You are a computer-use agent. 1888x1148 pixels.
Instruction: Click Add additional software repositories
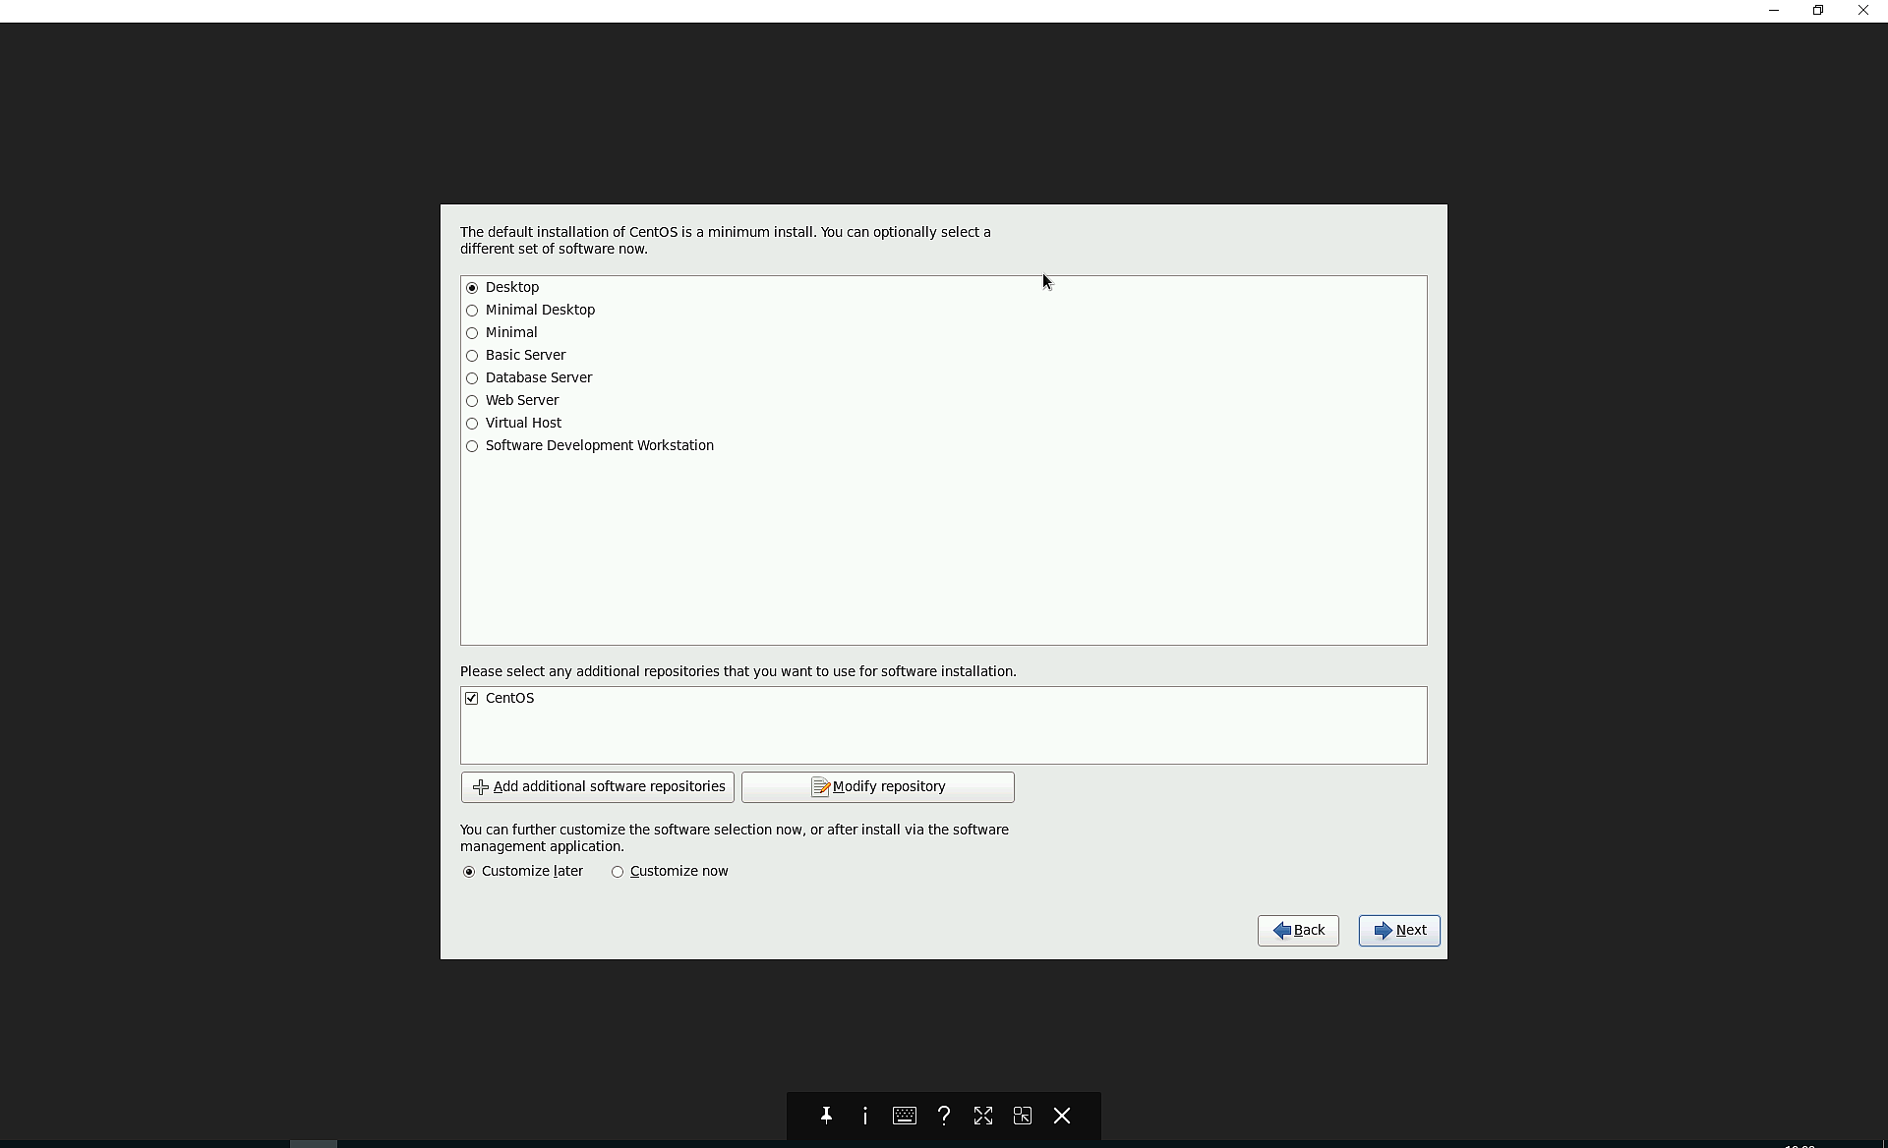pos(598,787)
